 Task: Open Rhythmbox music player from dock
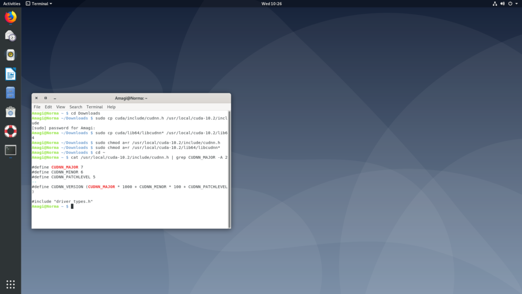point(11,55)
